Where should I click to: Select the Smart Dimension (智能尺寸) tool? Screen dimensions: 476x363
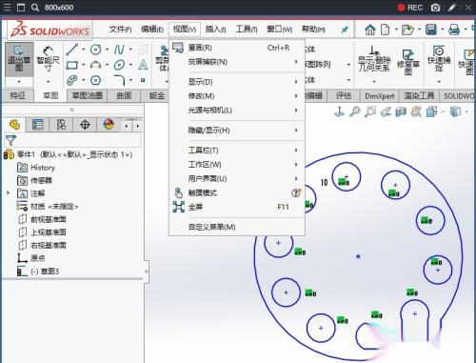pyautogui.click(x=48, y=59)
